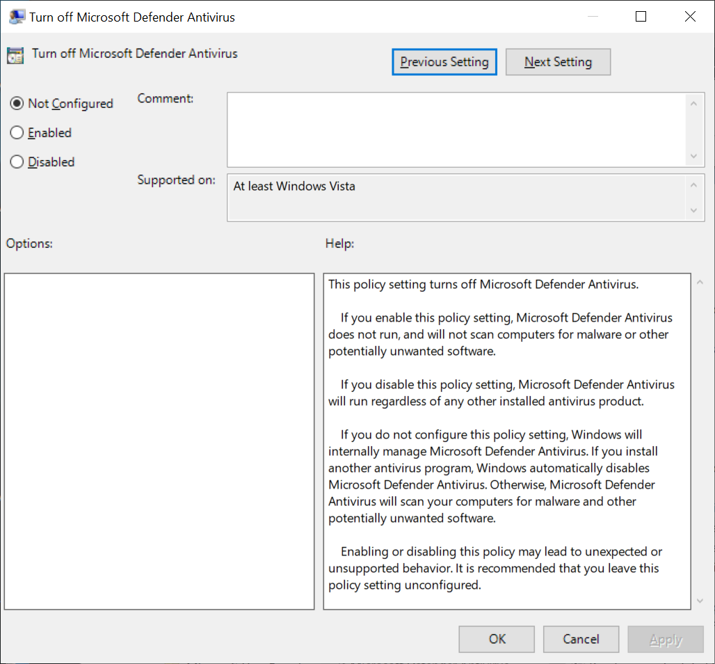The height and width of the screenshot is (664, 715).
Task: Choose the Enabled radio option
Action: [x=17, y=133]
